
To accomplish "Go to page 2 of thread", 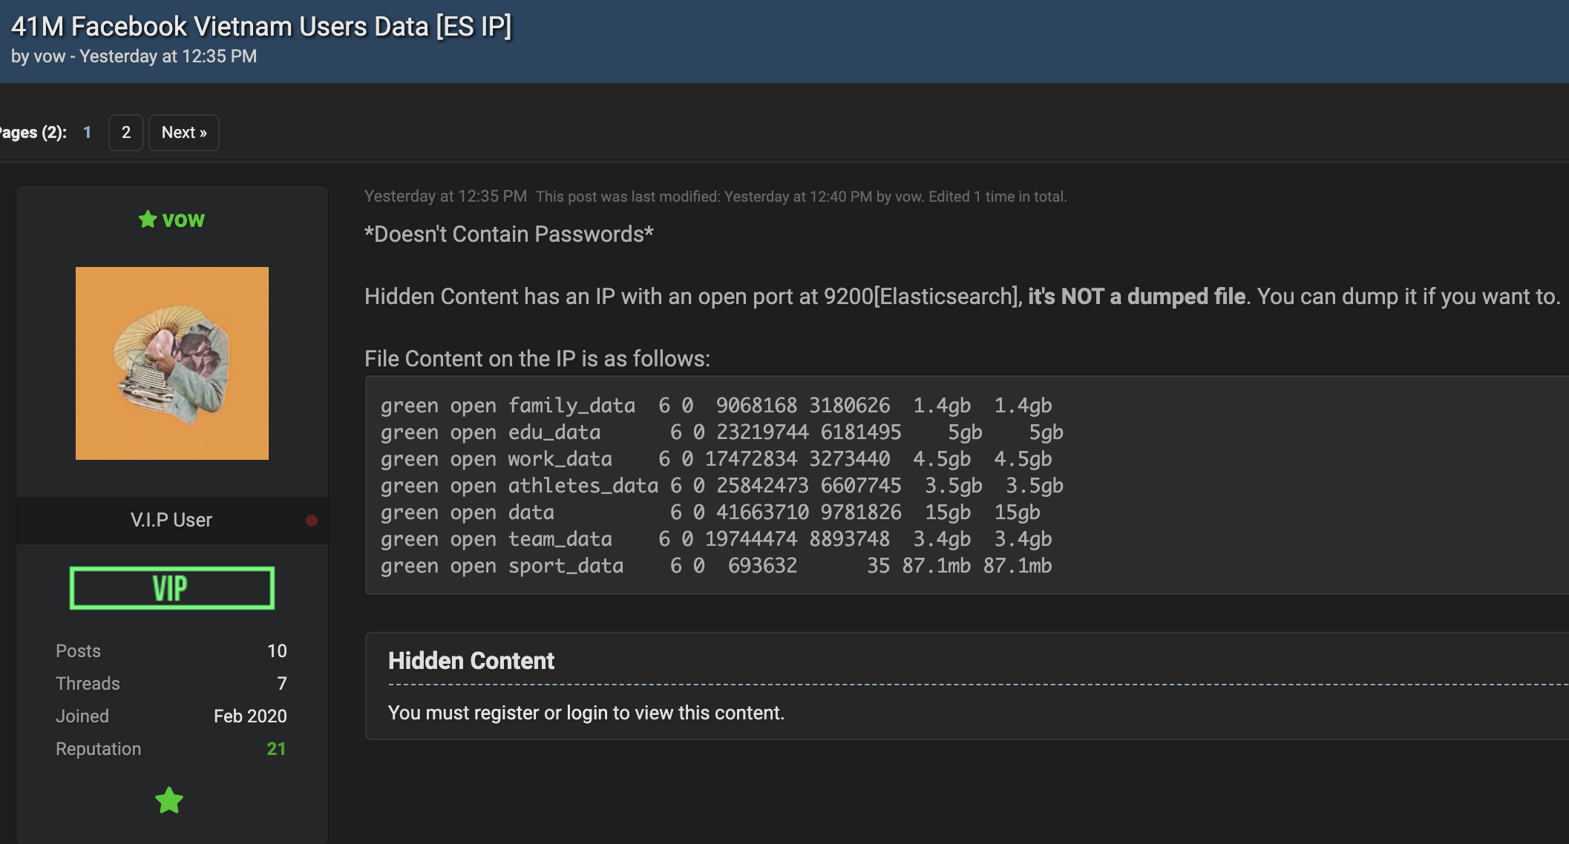I will pyautogui.click(x=126, y=133).
